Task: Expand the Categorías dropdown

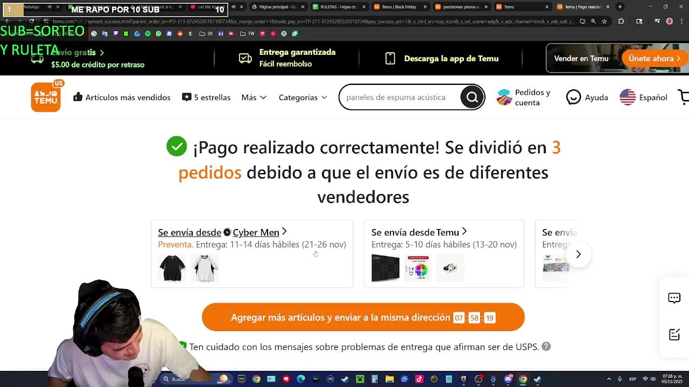Action: [x=303, y=97]
